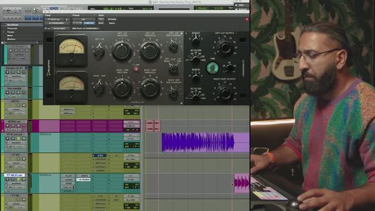Mute the YT 07.cm track

pyautogui.click(x=23, y=139)
